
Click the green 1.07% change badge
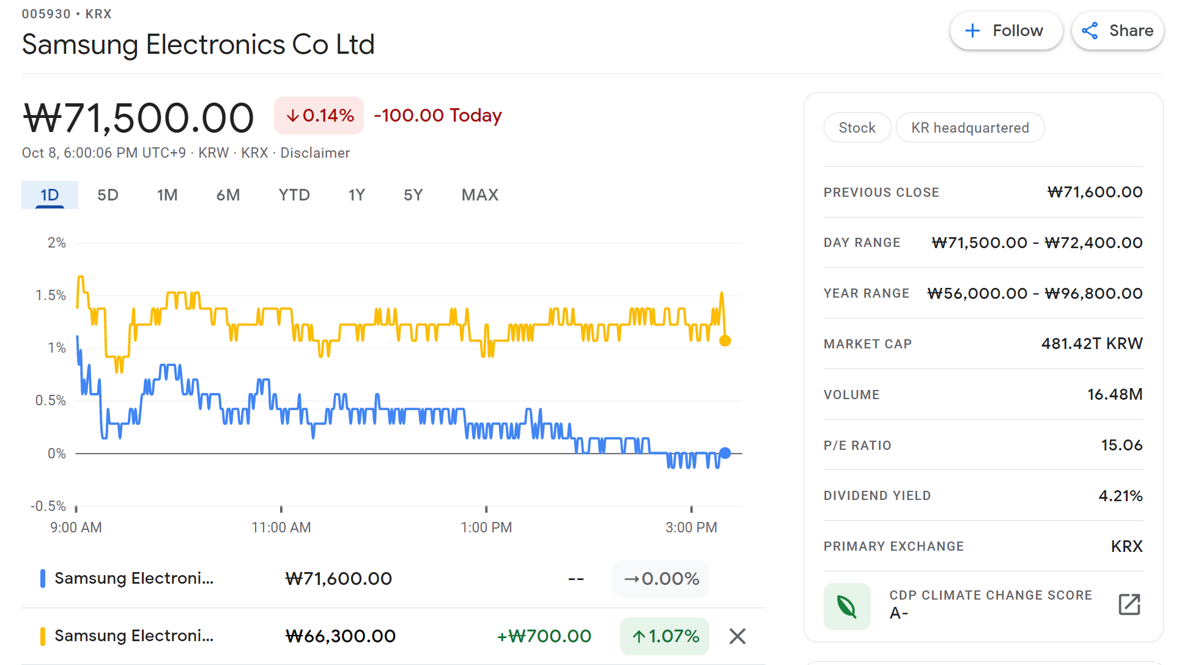point(665,636)
